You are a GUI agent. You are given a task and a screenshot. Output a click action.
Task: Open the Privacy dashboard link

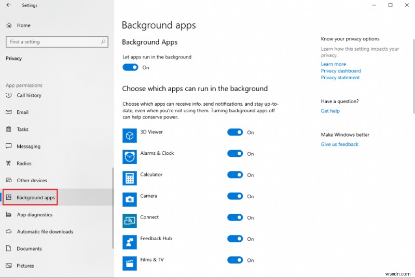[341, 71]
